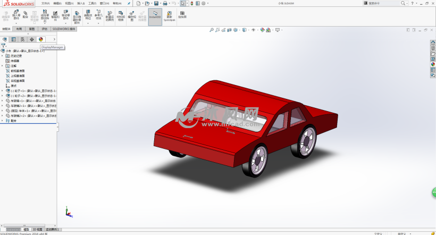Switch to the 草图 tab

[x=32, y=29]
